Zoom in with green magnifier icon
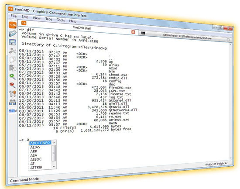This screenshot has height=189, width=240. click(13, 76)
